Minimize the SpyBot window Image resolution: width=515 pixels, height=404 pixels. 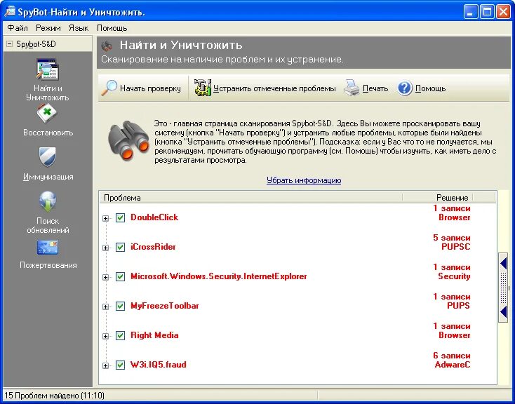point(471,12)
